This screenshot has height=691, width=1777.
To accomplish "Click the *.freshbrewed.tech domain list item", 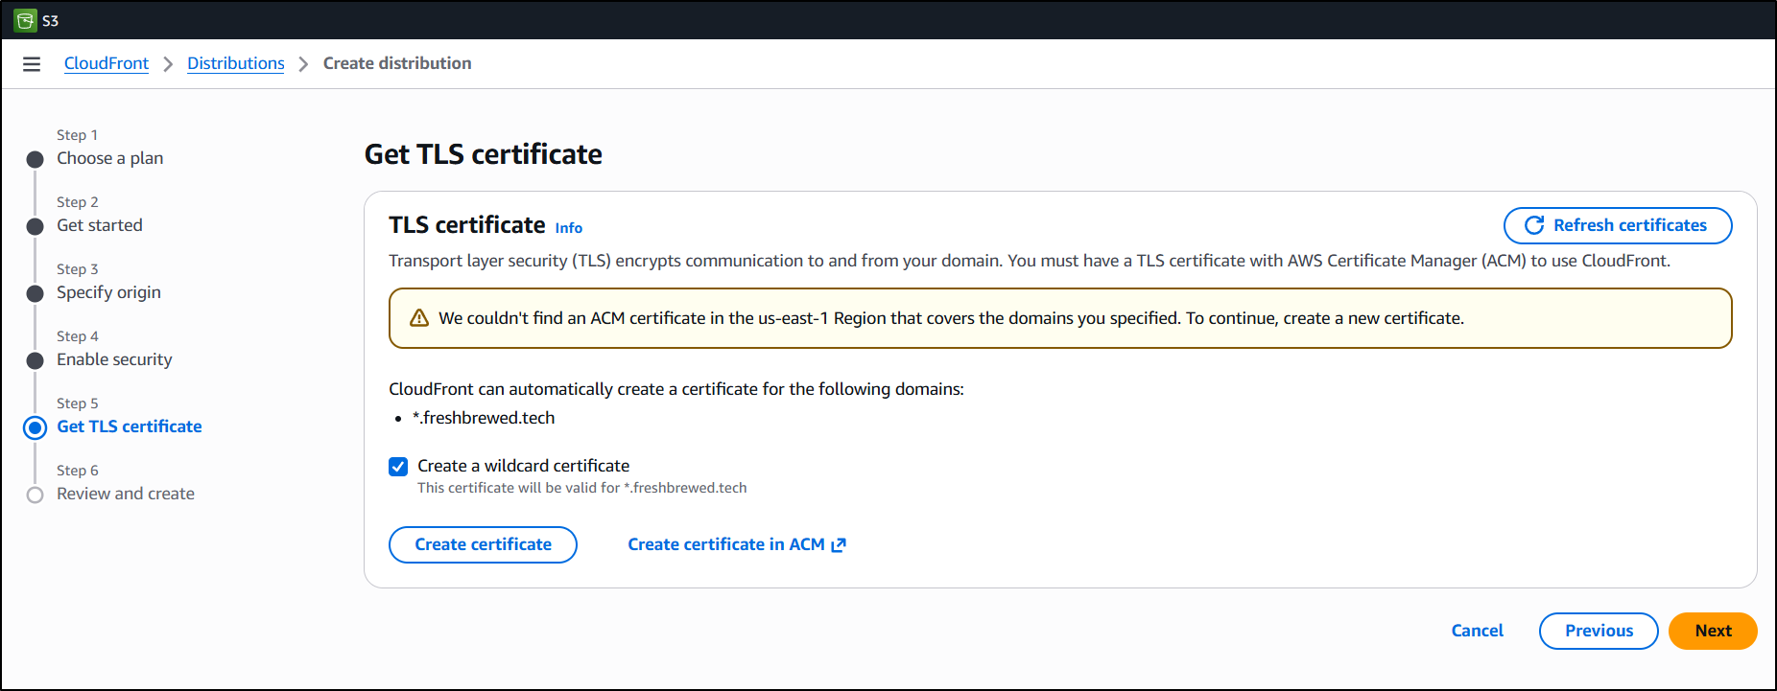I will pyautogui.click(x=484, y=418).
